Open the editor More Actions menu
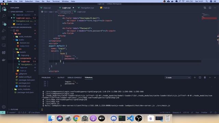Screen dimensions: 219x123 coord(215,8)
